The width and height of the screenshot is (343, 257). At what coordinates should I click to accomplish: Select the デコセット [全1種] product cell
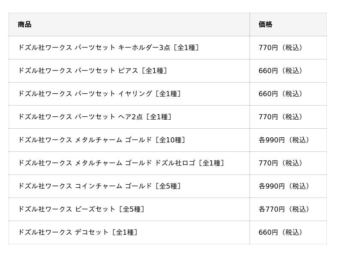[x=78, y=232]
